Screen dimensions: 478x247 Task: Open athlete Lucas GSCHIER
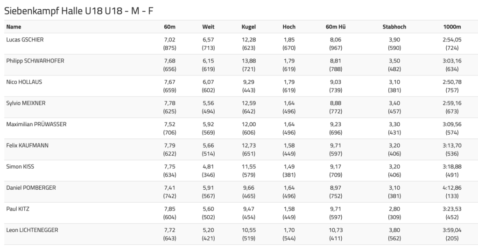point(25,40)
